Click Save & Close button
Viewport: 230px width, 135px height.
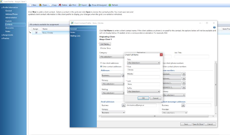click(198, 124)
